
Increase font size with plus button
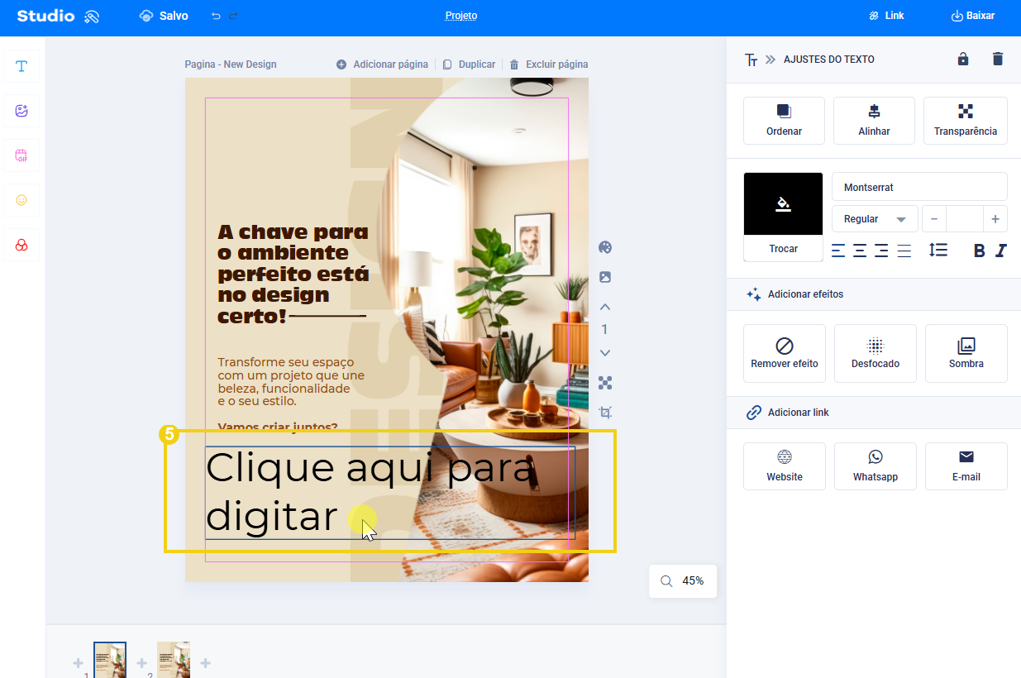(995, 219)
